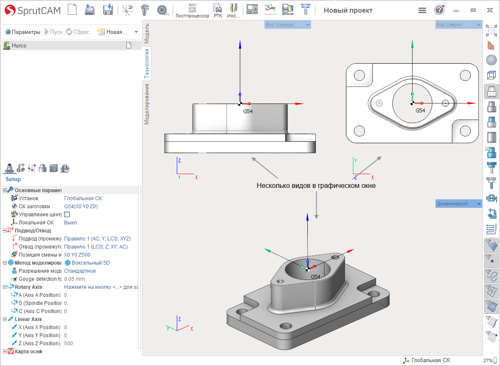The image size is (500, 366).
Task: Click the Сброс reset button
Action: pyautogui.click(x=78, y=32)
